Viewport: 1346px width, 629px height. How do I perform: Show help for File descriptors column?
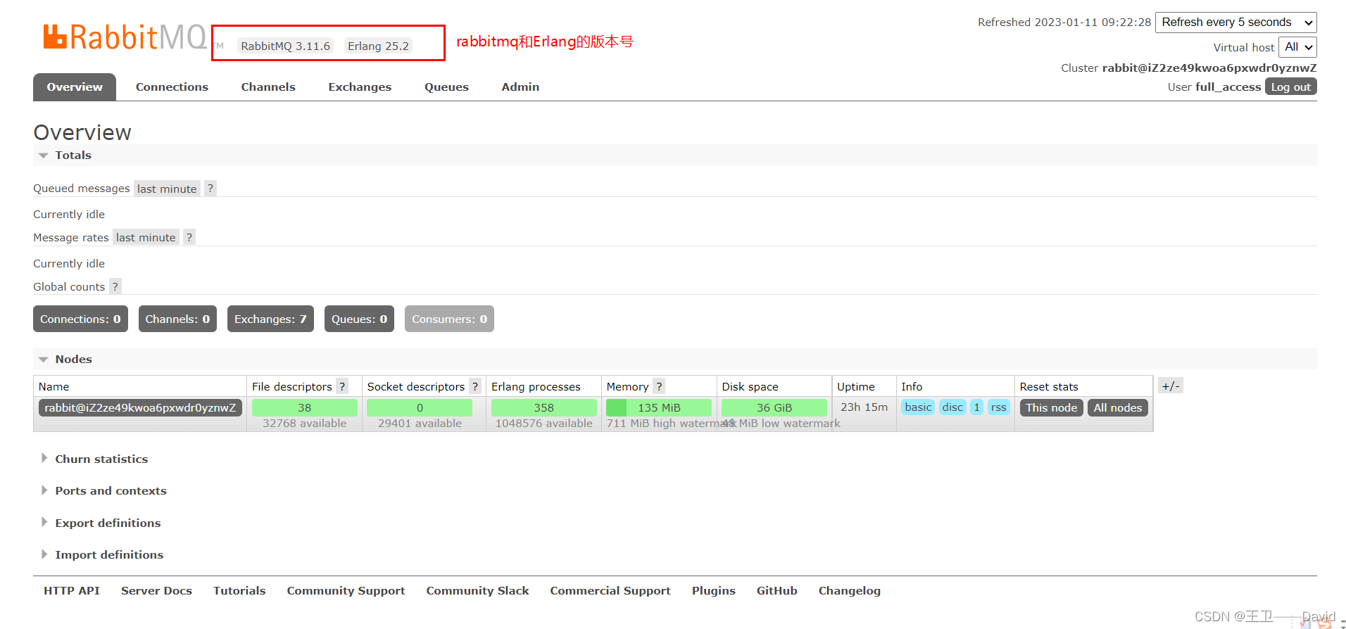342,386
